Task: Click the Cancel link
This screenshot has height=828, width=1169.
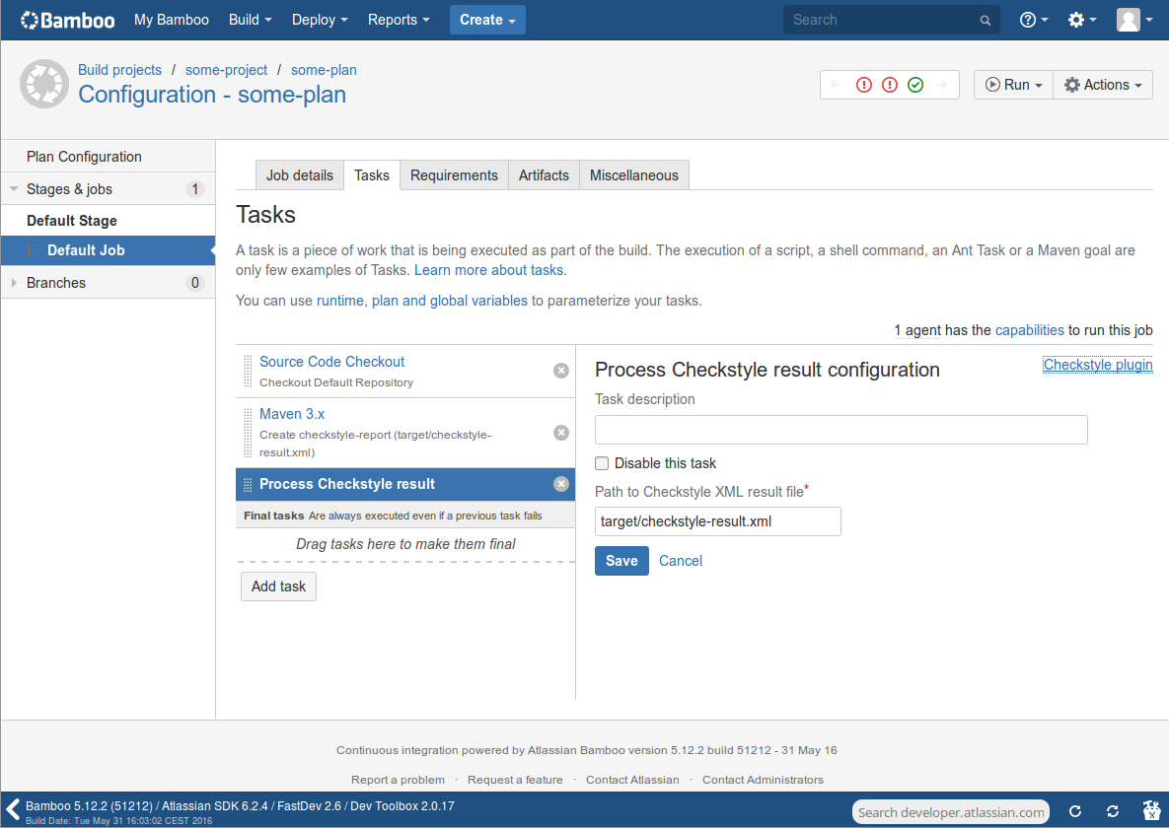Action: tap(681, 561)
